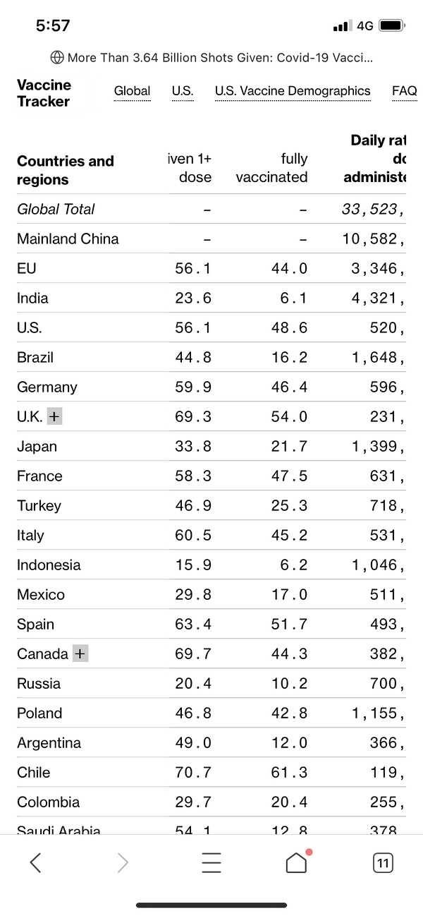Switch to the U.S. tab
Screen dimensions: 423x916
tap(183, 91)
